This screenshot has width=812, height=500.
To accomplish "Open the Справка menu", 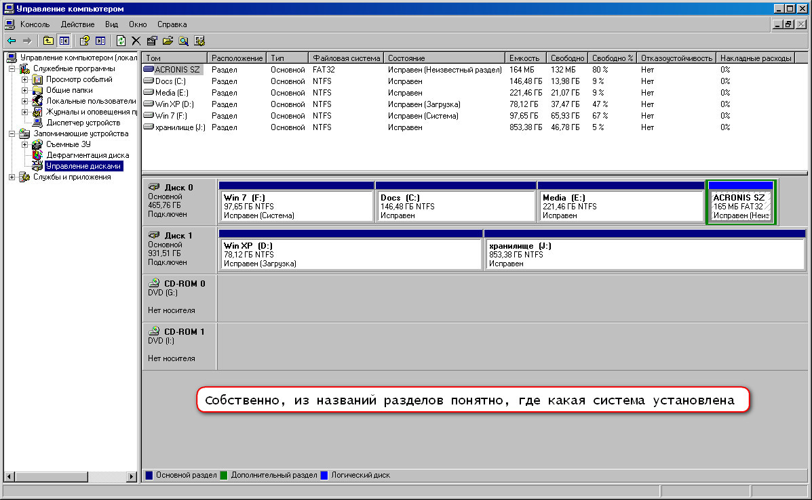I will 172,24.
